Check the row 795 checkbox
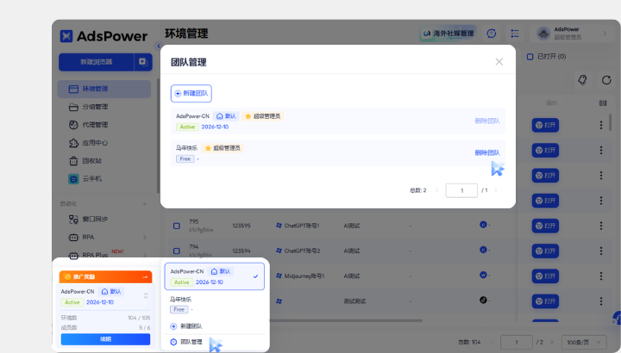Screen dimensions: 621x353 (x=177, y=226)
